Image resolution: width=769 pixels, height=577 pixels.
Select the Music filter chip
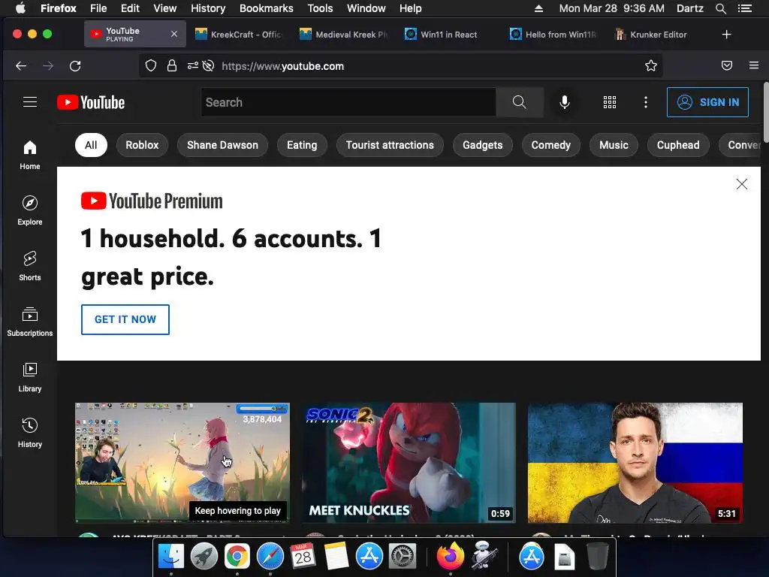click(614, 145)
